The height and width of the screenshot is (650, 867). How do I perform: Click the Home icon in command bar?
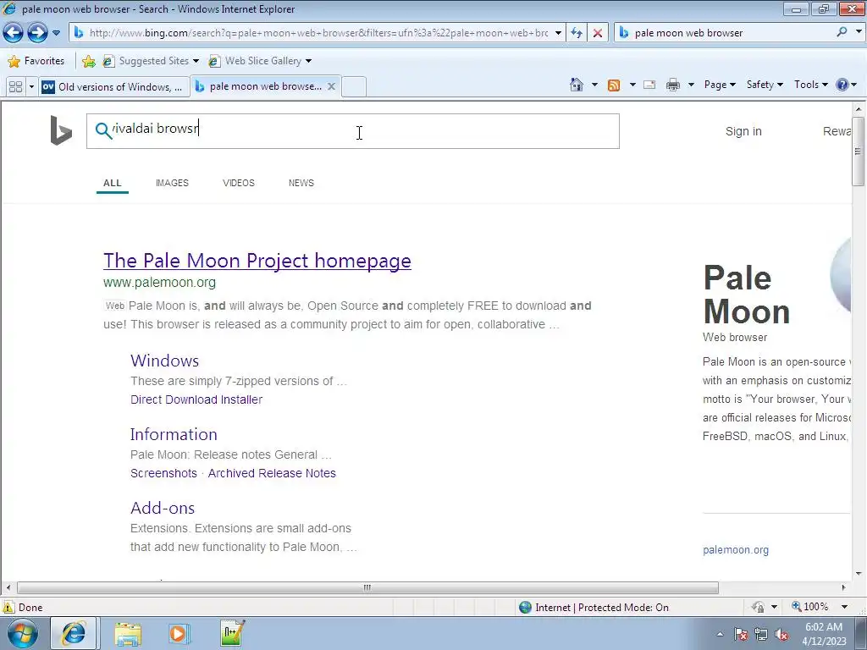pyautogui.click(x=576, y=85)
